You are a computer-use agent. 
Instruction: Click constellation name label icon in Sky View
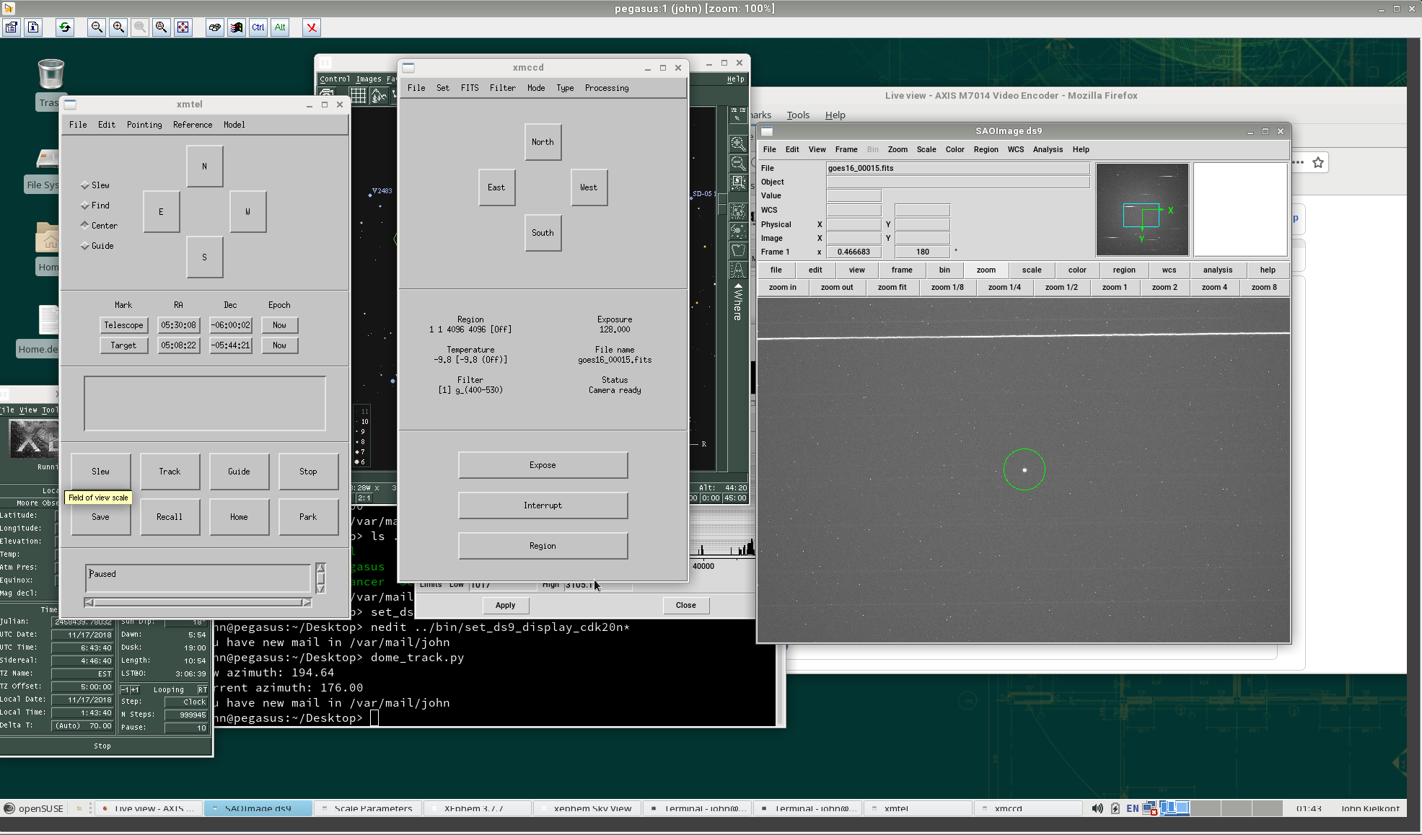[738, 270]
